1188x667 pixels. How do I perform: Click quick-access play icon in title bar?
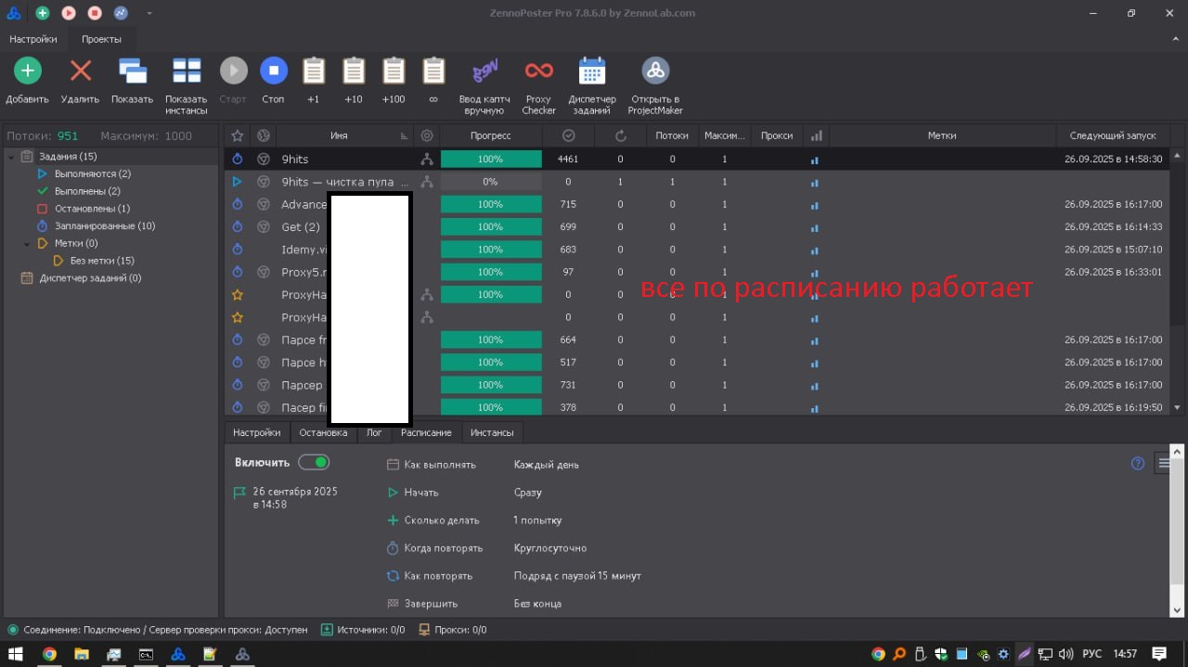click(x=69, y=13)
